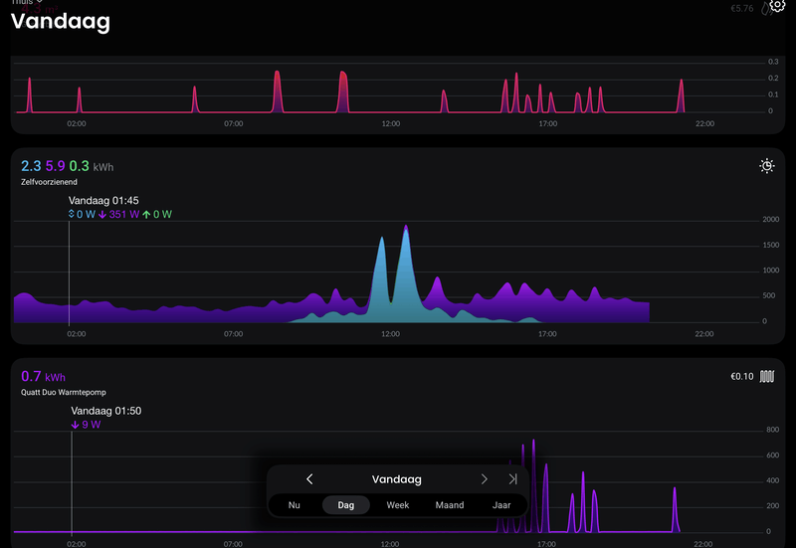Click the 22:00 gas usage spike in top chart
This screenshot has width=796, height=548.
coord(681,95)
